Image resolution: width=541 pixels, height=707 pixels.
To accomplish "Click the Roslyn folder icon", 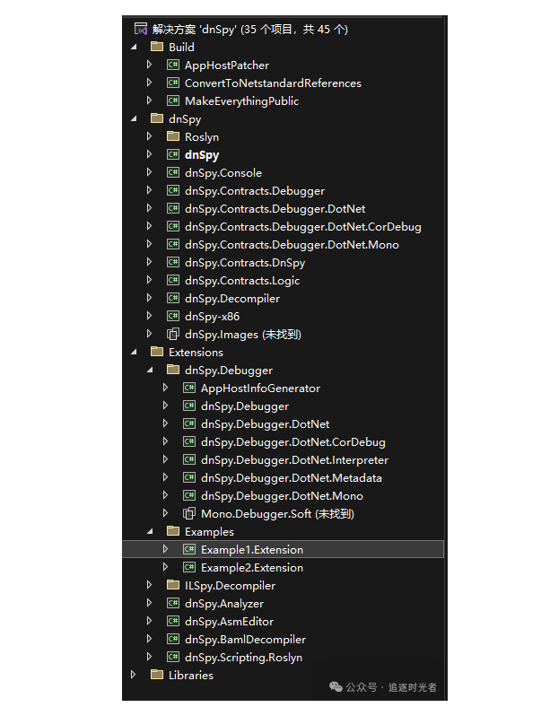I will pyautogui.click(x=173, y=136).
